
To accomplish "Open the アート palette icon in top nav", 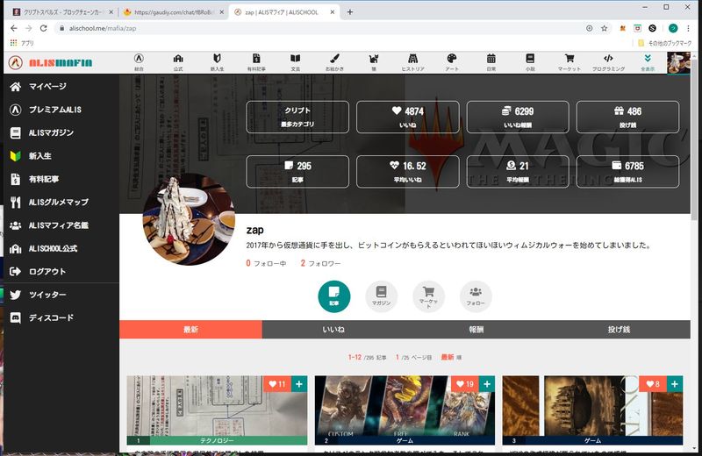I will (x=452, y=62).
